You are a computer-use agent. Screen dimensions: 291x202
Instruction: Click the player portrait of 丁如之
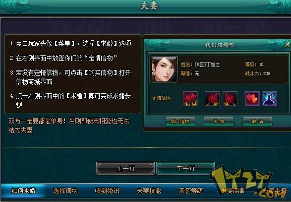(164, 70)
